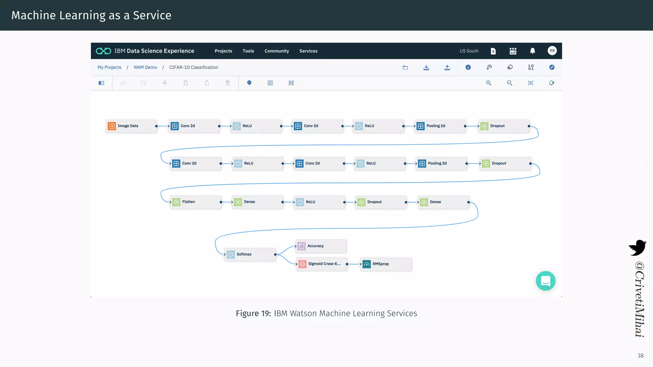Click the folder icon in breadcrumb bar
The image size is (653, 367).
[x=405, y=67]
